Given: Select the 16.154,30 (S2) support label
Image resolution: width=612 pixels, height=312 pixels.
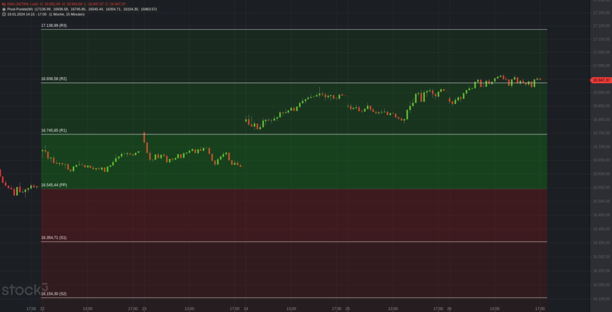Looking at the screenshot, I should pyautogui.click(x=54, y=294).
